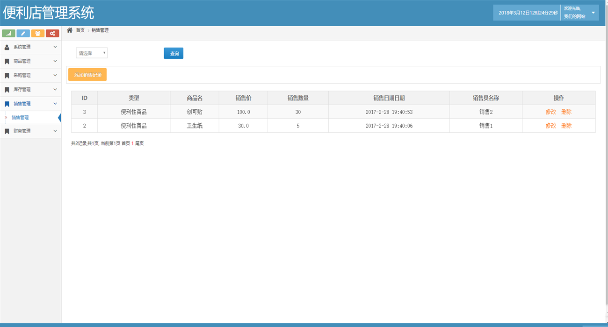608x327 pixels.
Task: Click the ID 2 cell
Action: click(85, 126)
